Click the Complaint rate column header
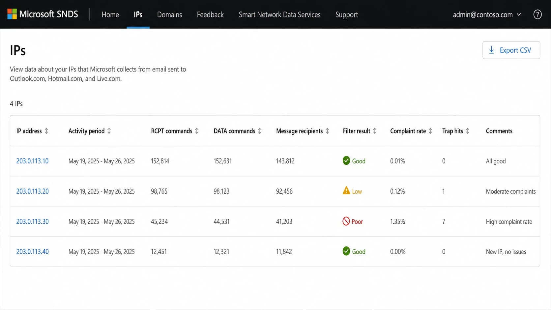551x310 pixels. pos(408,131)
